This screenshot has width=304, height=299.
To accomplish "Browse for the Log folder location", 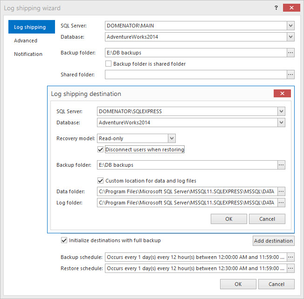I will pyautogui.click(x=281, y=203).
